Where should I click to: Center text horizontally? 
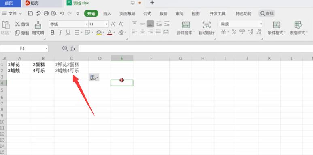[142, 32]
